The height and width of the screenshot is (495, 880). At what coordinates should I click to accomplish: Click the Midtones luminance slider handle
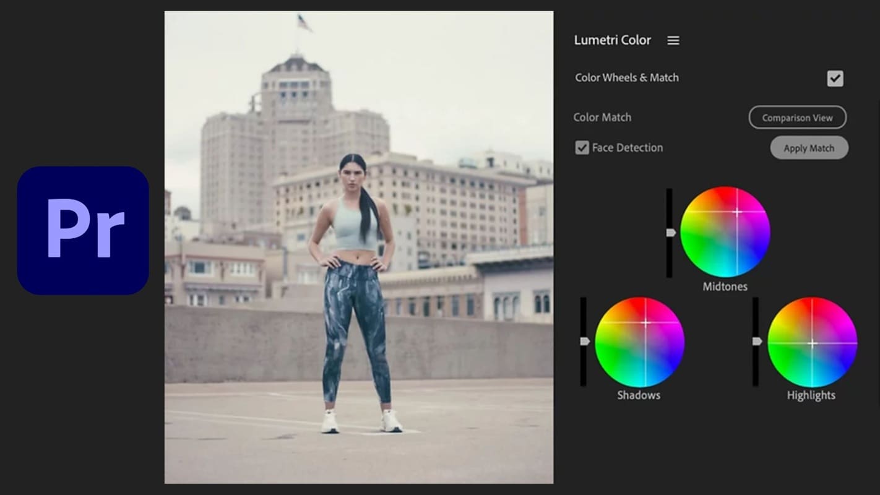pos(670,233)
